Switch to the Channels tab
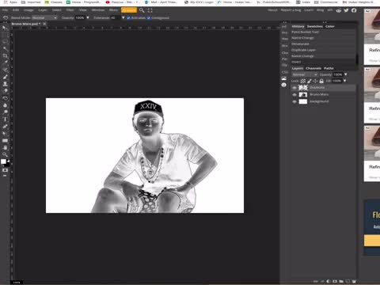This screenshot has width=380, height=285. click(313, 68)
